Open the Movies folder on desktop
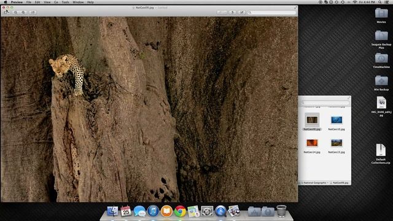The image size is (393, 221). (x=381, y=13)
